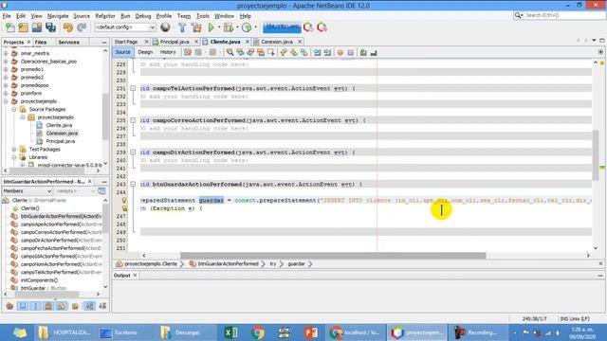Click Find Next Occurrence editor icon
The image size is (607, 341).
250,52
